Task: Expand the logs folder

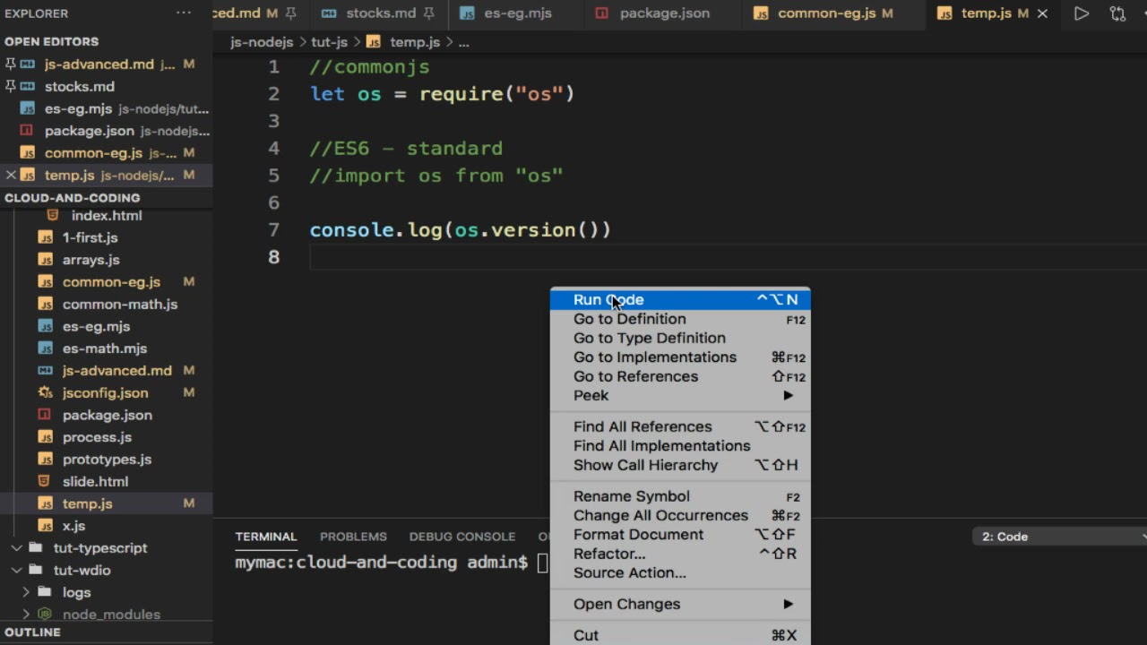Action: [25, 592]
